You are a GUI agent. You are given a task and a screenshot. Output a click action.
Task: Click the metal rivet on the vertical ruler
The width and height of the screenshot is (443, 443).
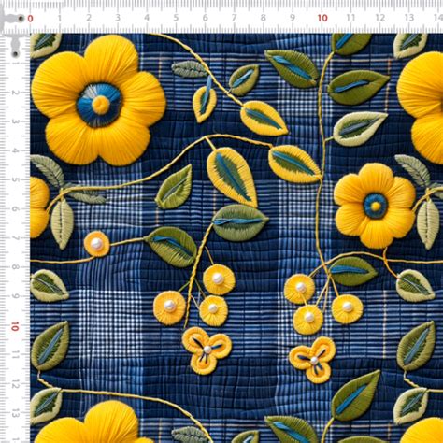[15, 54]
